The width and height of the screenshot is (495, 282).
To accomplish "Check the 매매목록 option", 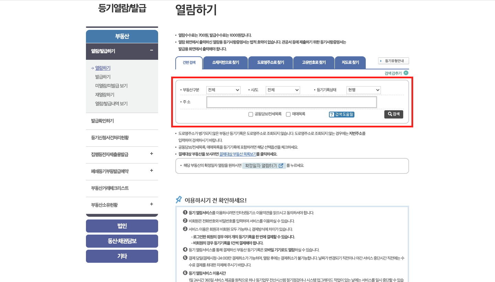I will (x=288, y=114).
